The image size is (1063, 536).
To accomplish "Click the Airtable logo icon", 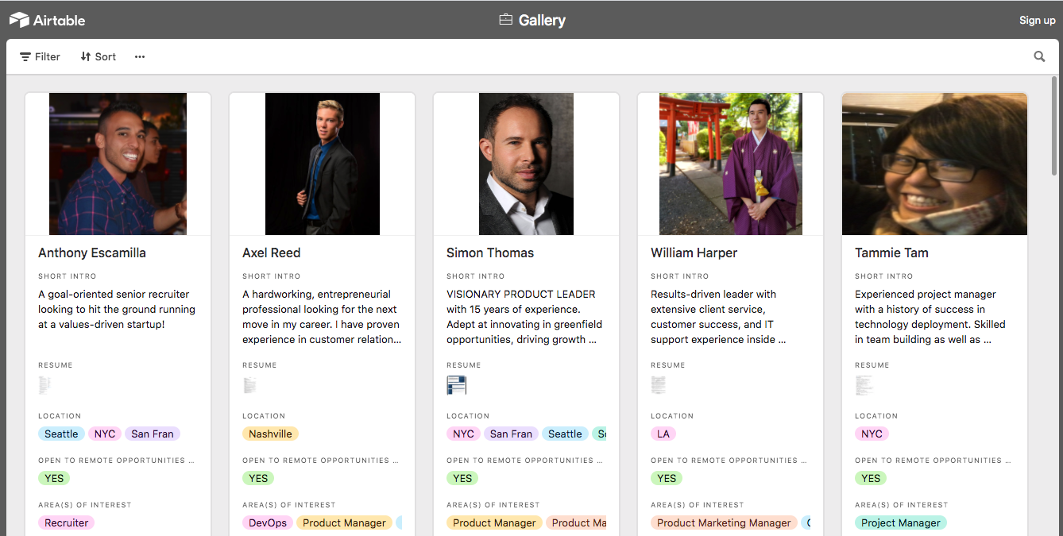I will [19, 20].
